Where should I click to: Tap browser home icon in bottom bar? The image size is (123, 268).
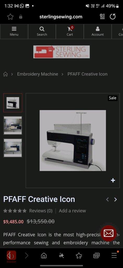click(44, 255)
